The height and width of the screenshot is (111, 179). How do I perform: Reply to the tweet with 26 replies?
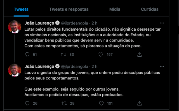[x=27, y=103]
